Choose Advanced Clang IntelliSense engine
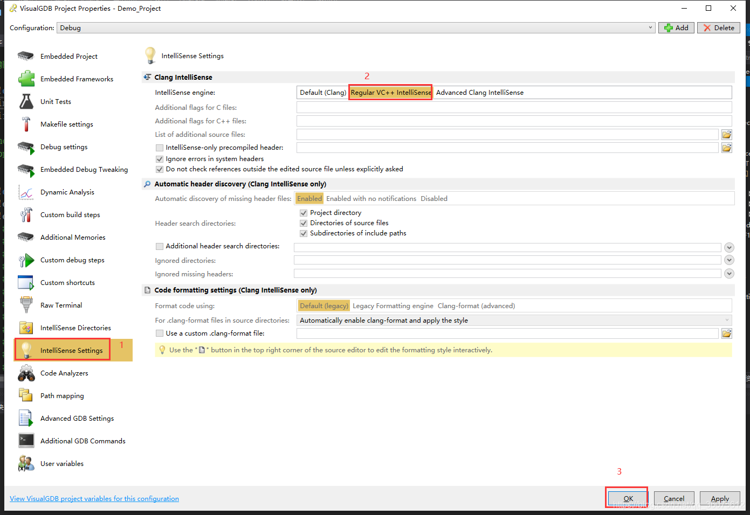The width and height of the screenshot is (750, 515). click(480, 93)
